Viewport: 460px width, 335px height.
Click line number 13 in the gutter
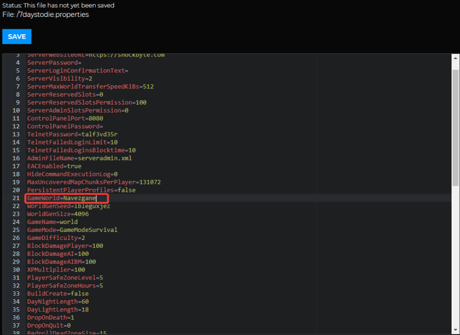pyautogui.click(x=16, y=134)
